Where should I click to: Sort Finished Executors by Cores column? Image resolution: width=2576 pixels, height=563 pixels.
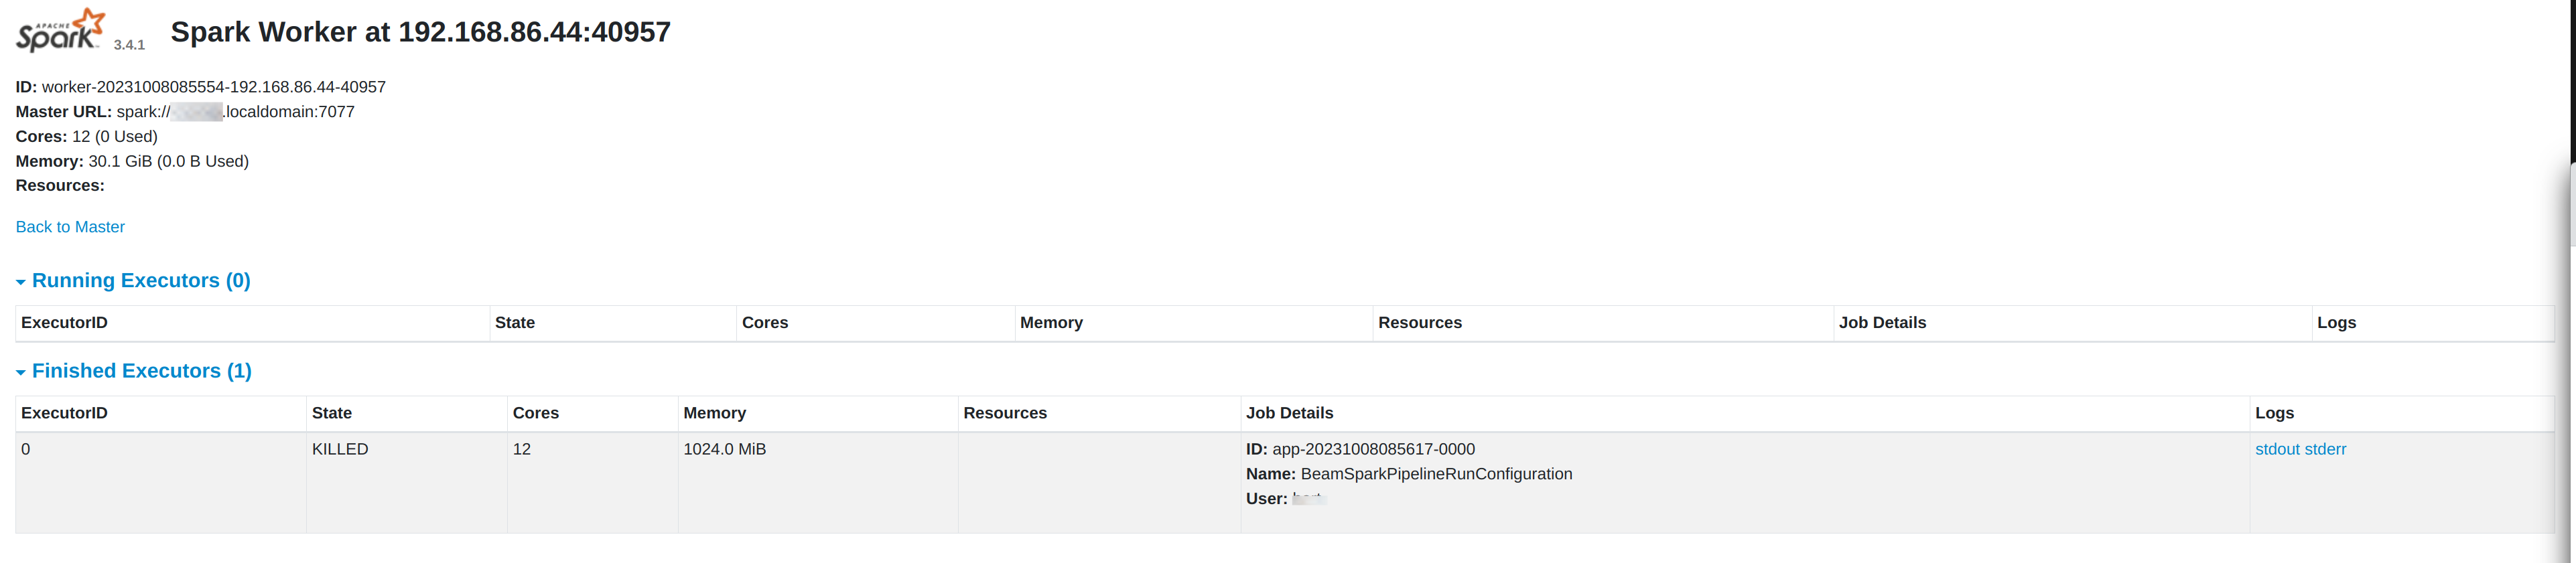coord(535,413)
